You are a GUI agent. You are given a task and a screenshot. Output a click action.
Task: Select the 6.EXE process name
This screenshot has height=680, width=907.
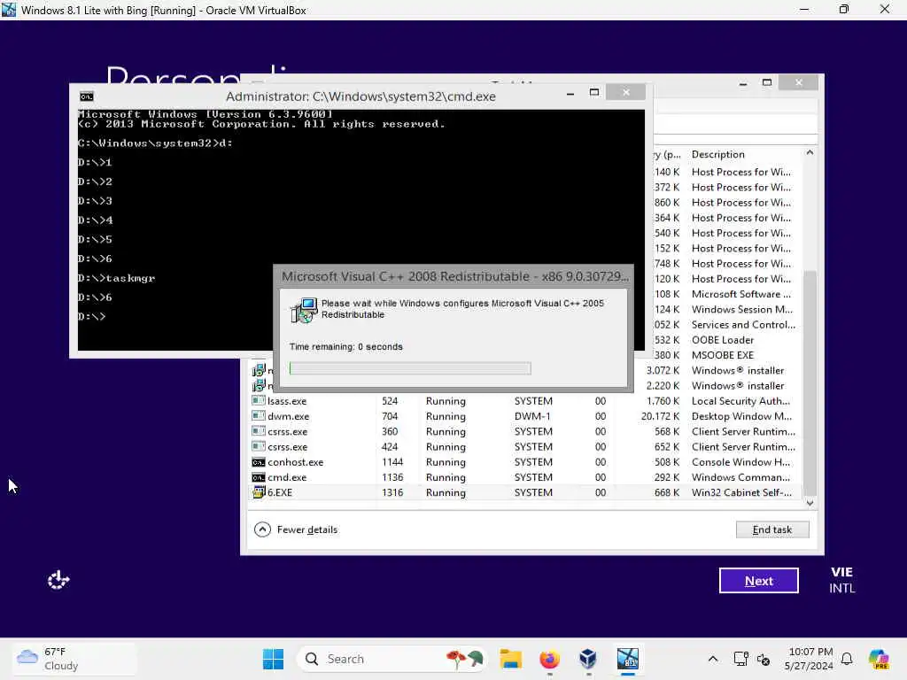coord(279,492)
